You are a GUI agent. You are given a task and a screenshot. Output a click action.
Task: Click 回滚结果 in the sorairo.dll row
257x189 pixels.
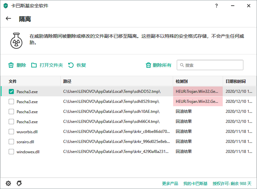[x=184, y=142]
